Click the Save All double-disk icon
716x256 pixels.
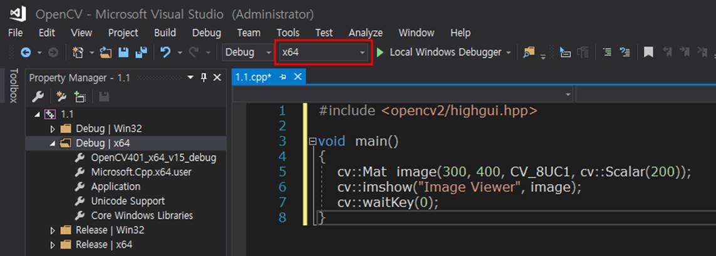[141, 52]
